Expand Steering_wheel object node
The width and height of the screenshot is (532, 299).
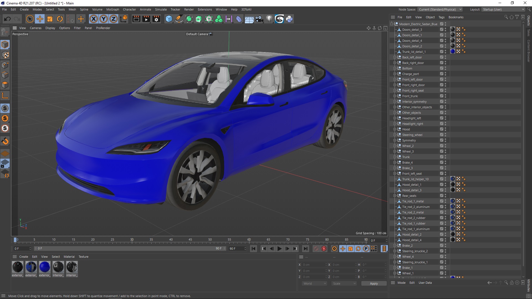(395, 135)
